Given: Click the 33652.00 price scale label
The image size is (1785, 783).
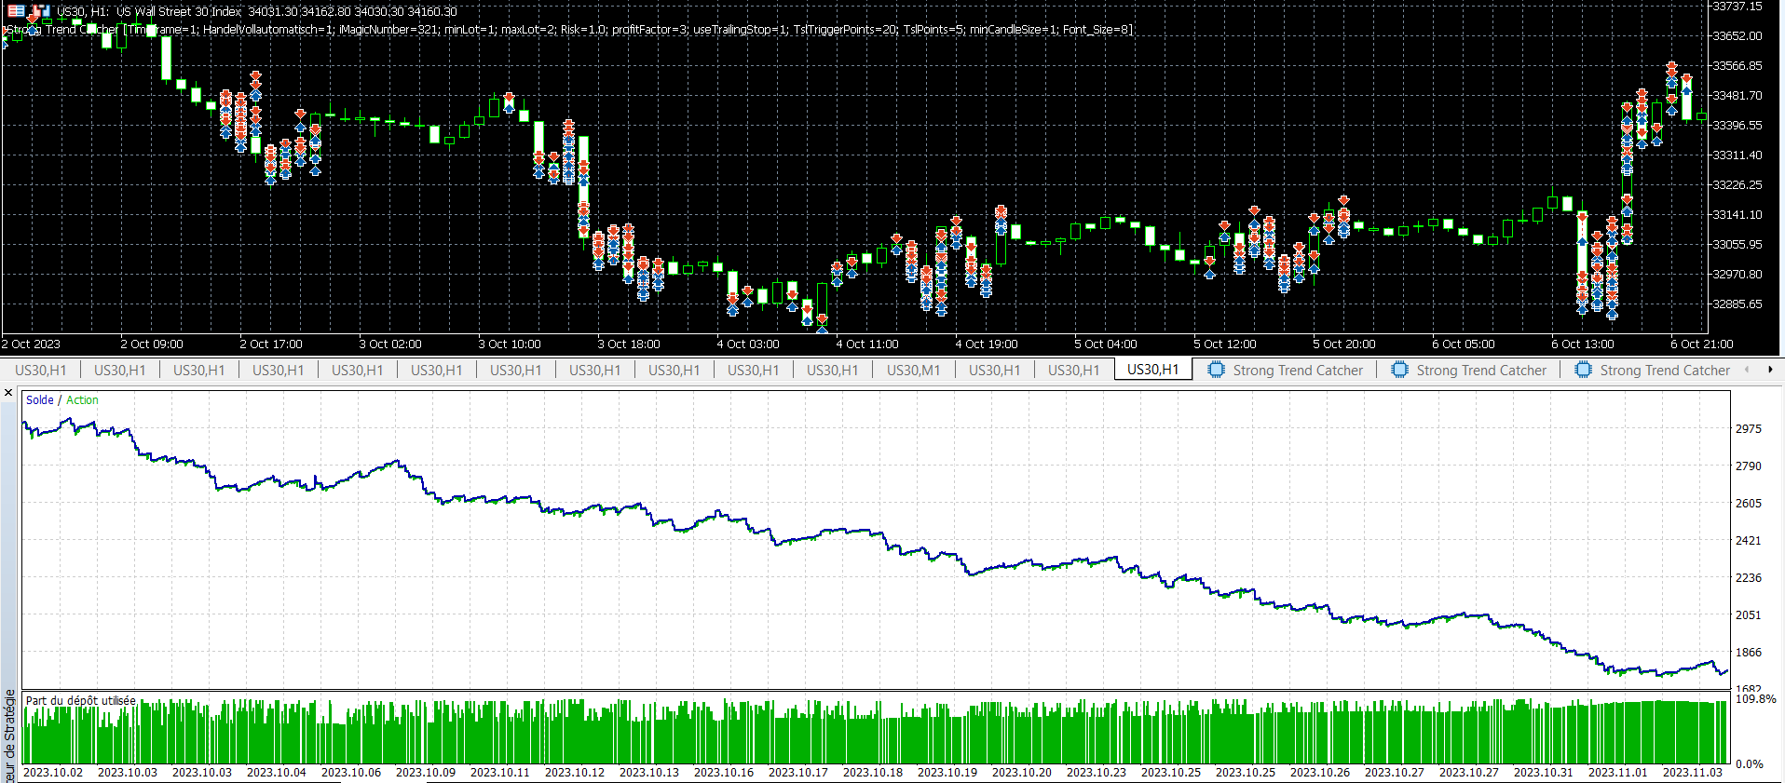Looking at the screenshot, I should tap(1737, 36).
